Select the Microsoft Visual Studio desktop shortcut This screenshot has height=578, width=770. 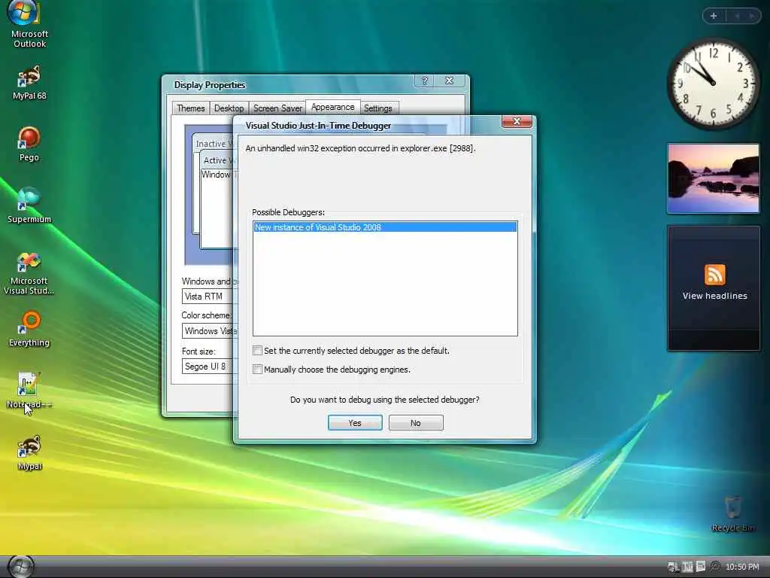(29, 273)
